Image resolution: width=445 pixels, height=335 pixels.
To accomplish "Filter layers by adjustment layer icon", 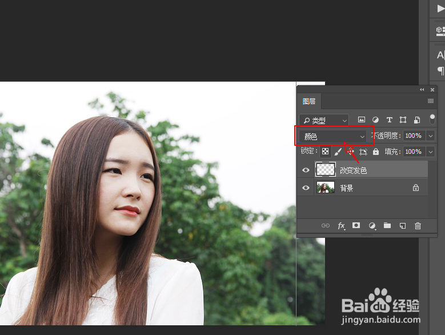I will 375,119.
